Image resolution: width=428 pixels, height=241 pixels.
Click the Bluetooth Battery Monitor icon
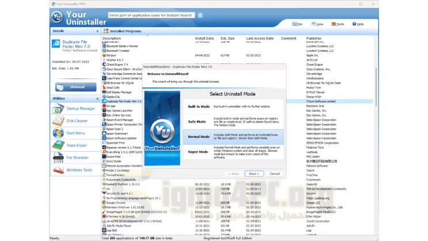[x=104, y=46]
